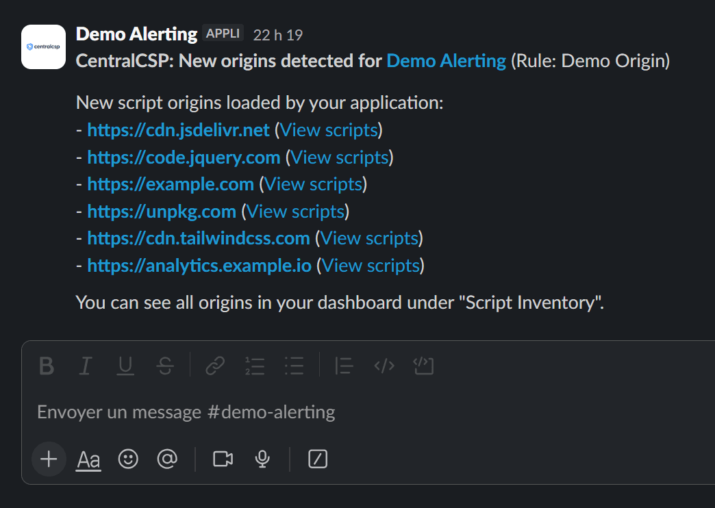The image size is (715, 508).
Task: Insert a code block in the composer
Action: click(423, 366)
